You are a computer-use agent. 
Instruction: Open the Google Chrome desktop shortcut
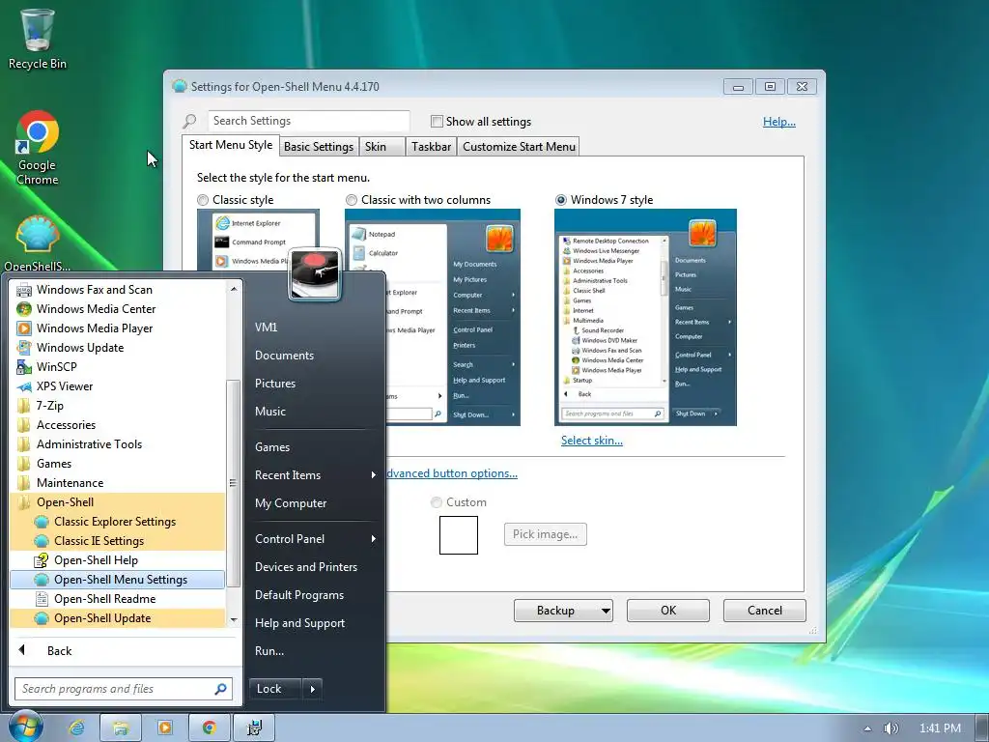pyautogui.click(x=38, y=148)
